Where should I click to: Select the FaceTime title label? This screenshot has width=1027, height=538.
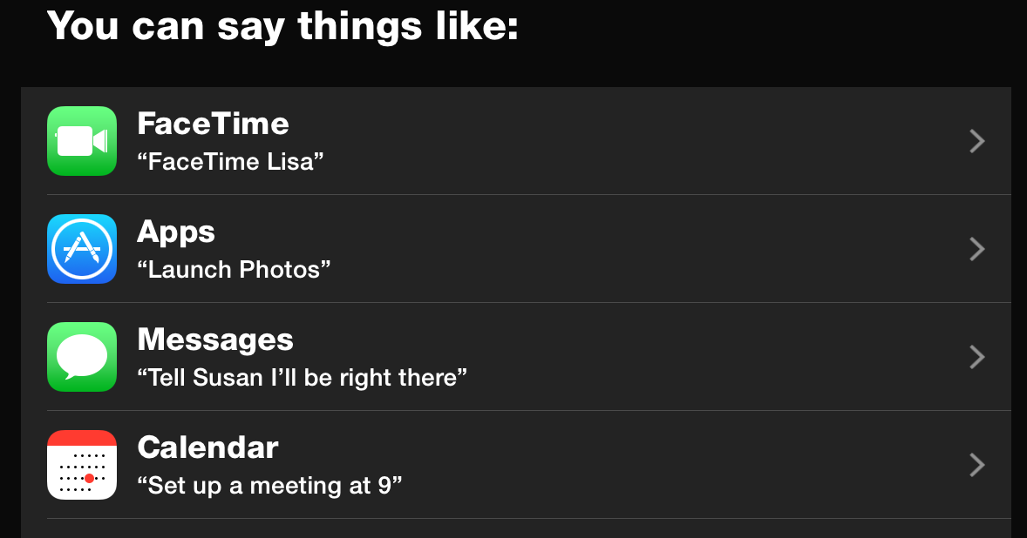click(x=213, y=124)
